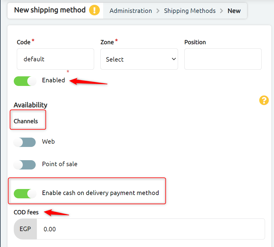
Task: Open the Zone select dropdown
Action: 139,59
